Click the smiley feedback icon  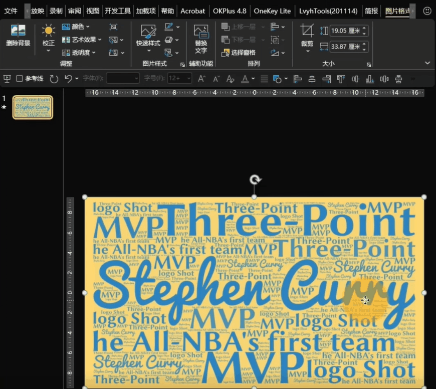point(426,11)
